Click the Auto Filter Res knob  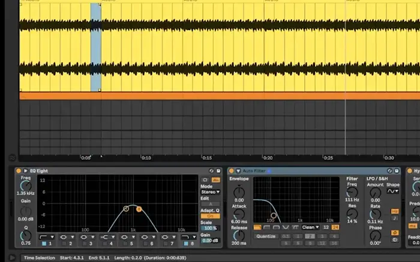352,214
